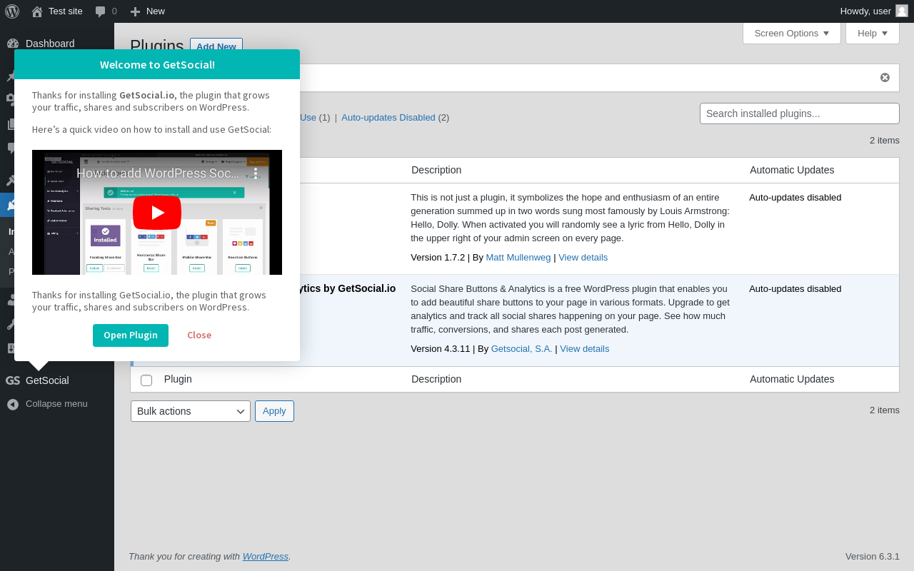Screen dimensions: 914x571
Task: Open GetSocial via the GS icon
Action: (13, 380)
